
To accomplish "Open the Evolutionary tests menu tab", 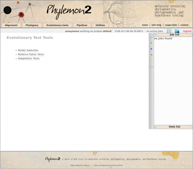I will coord(57,25).
